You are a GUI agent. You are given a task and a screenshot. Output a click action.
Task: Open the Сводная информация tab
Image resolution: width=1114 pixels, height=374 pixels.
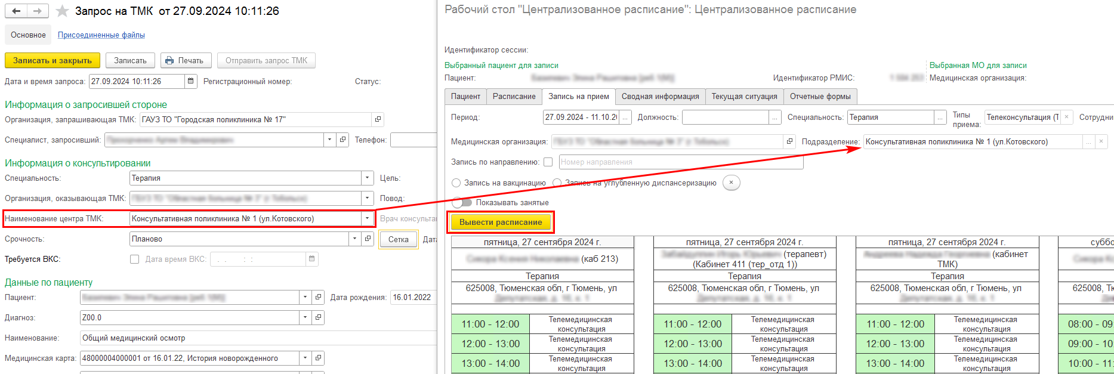click(660, 96)
